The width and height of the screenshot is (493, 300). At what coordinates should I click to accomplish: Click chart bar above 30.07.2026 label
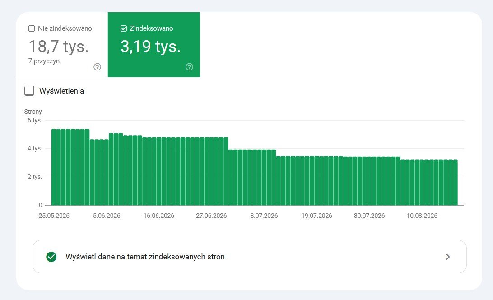coord(369,181)
